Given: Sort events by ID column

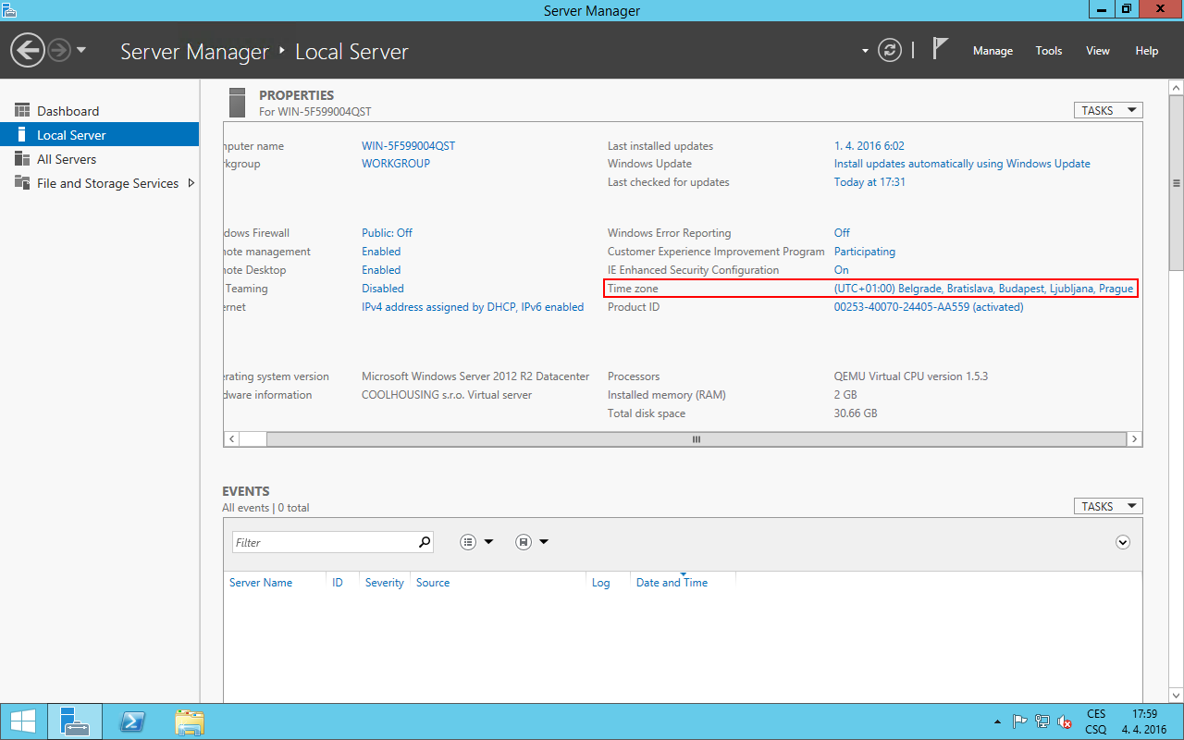Looking at the screenshot, I should pos(338,583).
